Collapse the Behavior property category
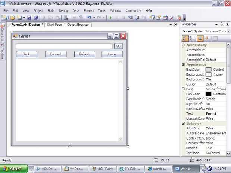The width and height of the screenshot is (231, 173). (183, 123)
